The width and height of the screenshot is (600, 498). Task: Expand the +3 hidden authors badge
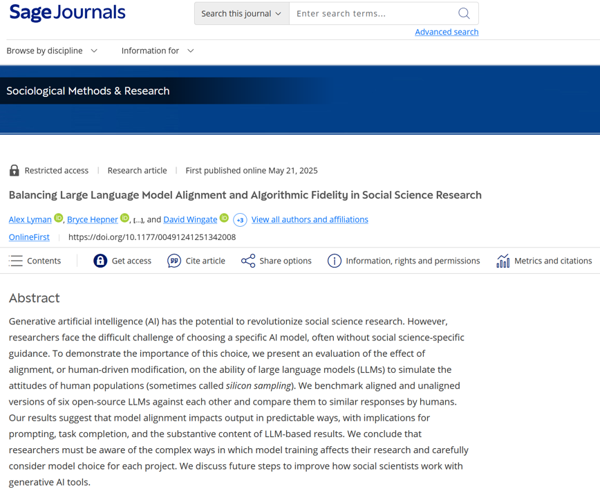point(240,220)
